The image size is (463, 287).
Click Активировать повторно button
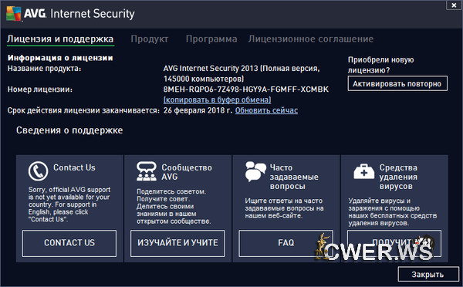(x=397, y=83)
